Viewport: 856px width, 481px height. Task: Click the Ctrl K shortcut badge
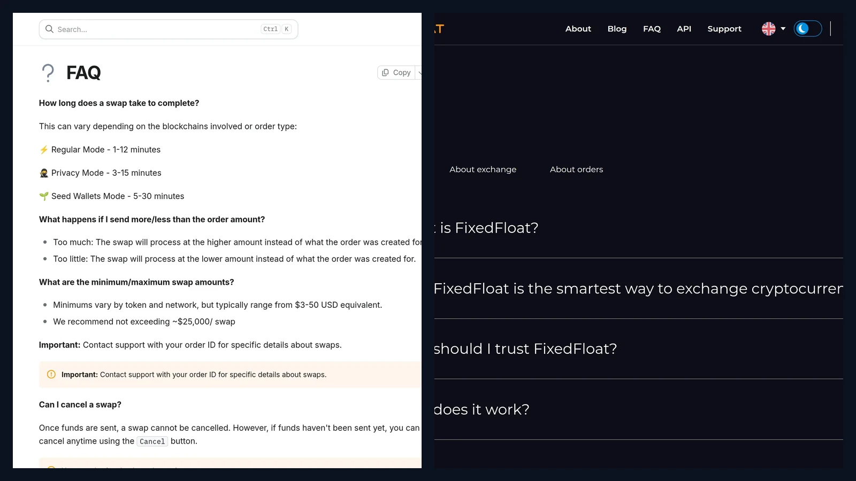276,29
